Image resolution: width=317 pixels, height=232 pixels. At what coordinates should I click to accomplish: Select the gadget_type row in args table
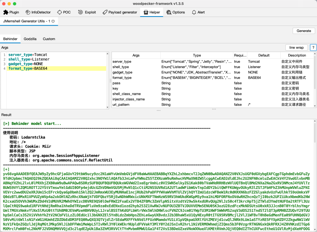click(213, 72)
